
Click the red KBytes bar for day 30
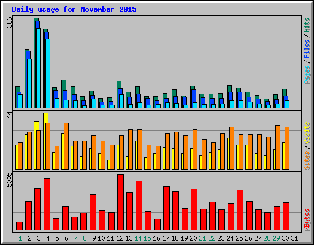click(286, 216)
